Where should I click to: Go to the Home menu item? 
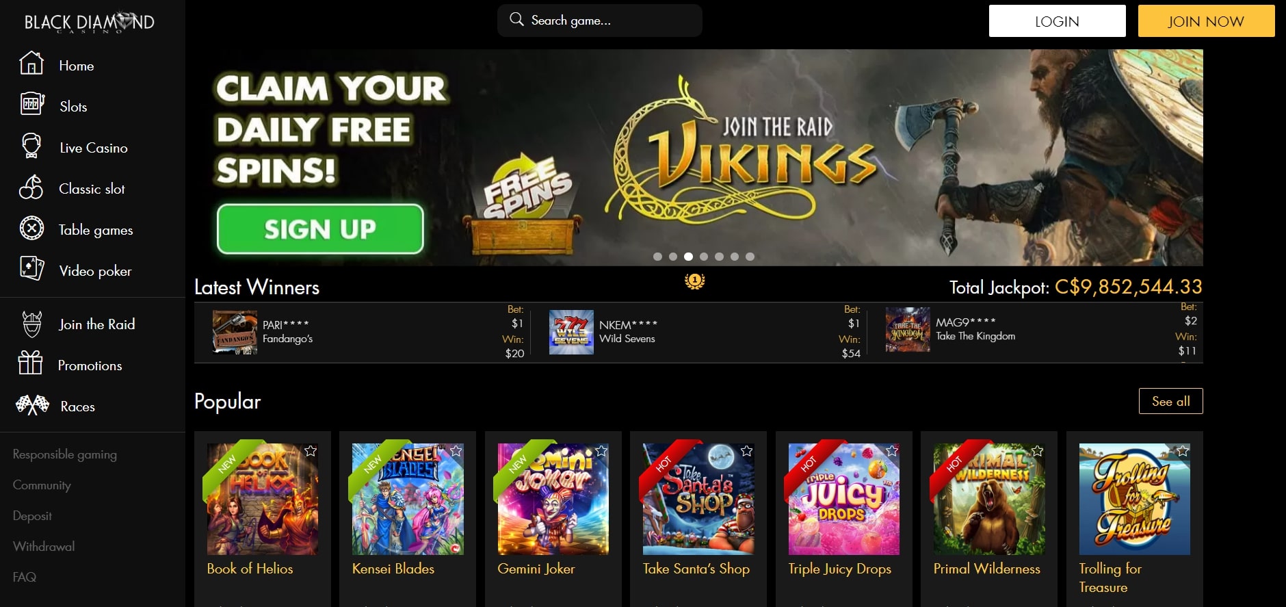pyautogui.click(x=77, y=66)
